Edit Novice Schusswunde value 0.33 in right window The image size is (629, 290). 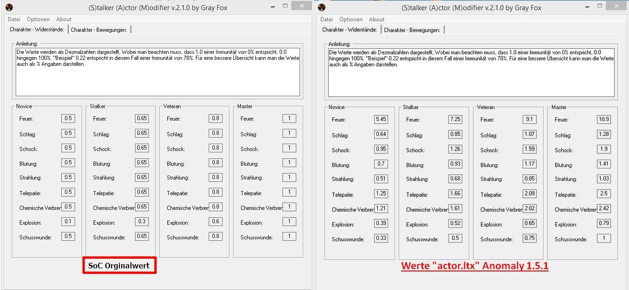381,238
